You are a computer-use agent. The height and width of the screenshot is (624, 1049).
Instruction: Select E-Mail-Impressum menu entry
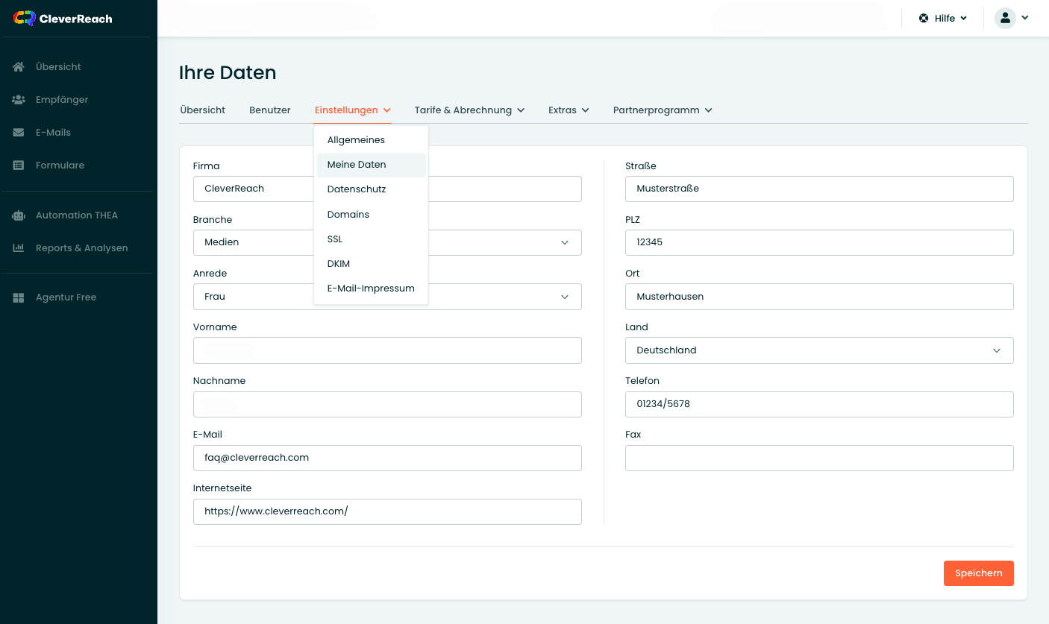(371, 289)
